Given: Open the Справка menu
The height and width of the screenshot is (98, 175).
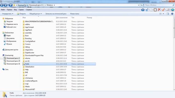Looking at the screenshot, I should point(29,10).
